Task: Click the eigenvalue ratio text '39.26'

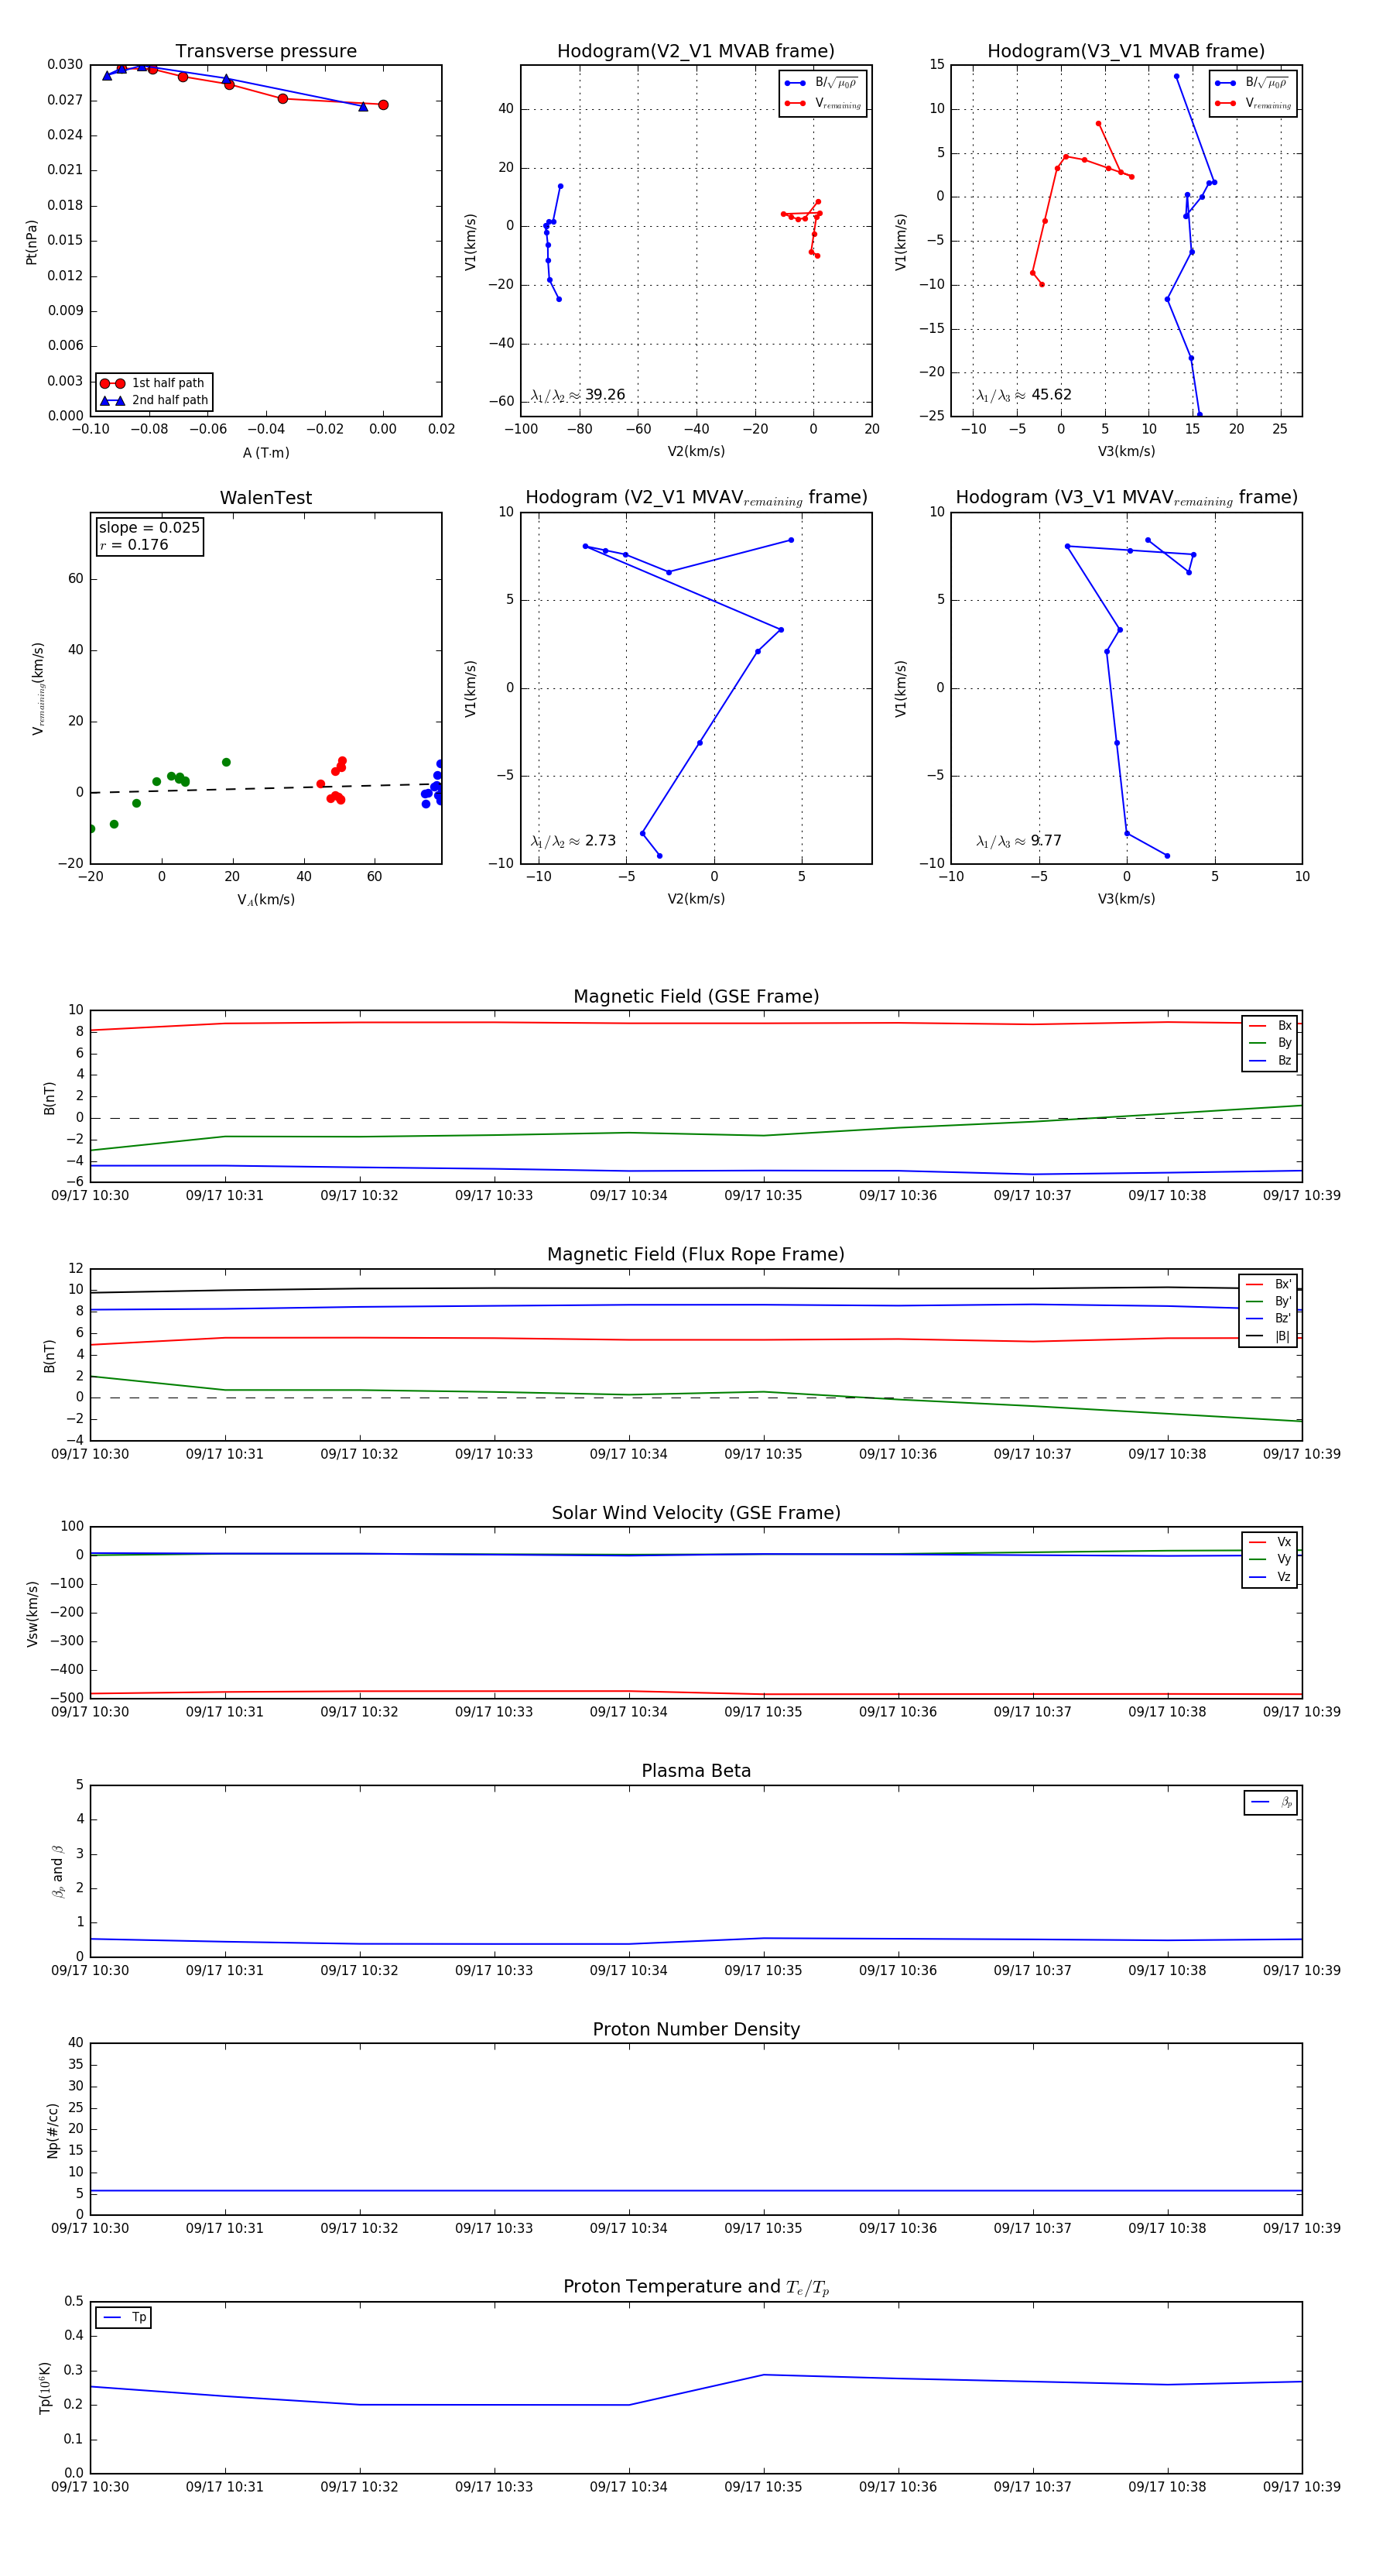Action: tap(604, 395)
